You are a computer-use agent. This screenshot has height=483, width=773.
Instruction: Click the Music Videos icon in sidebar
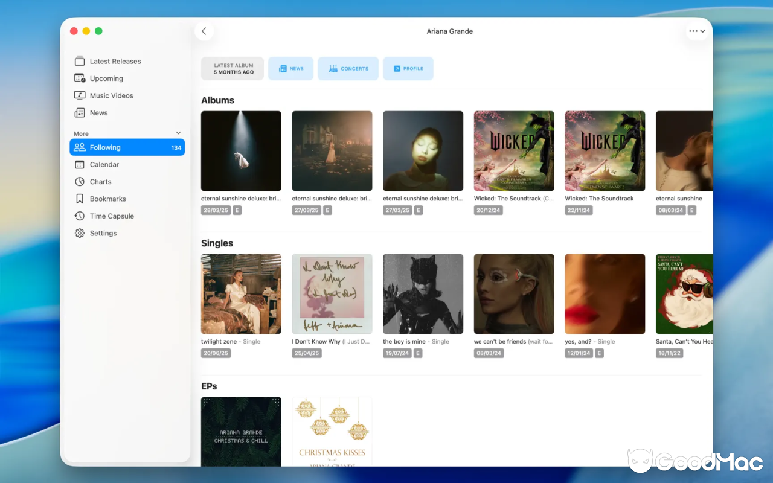click(80, 95)
